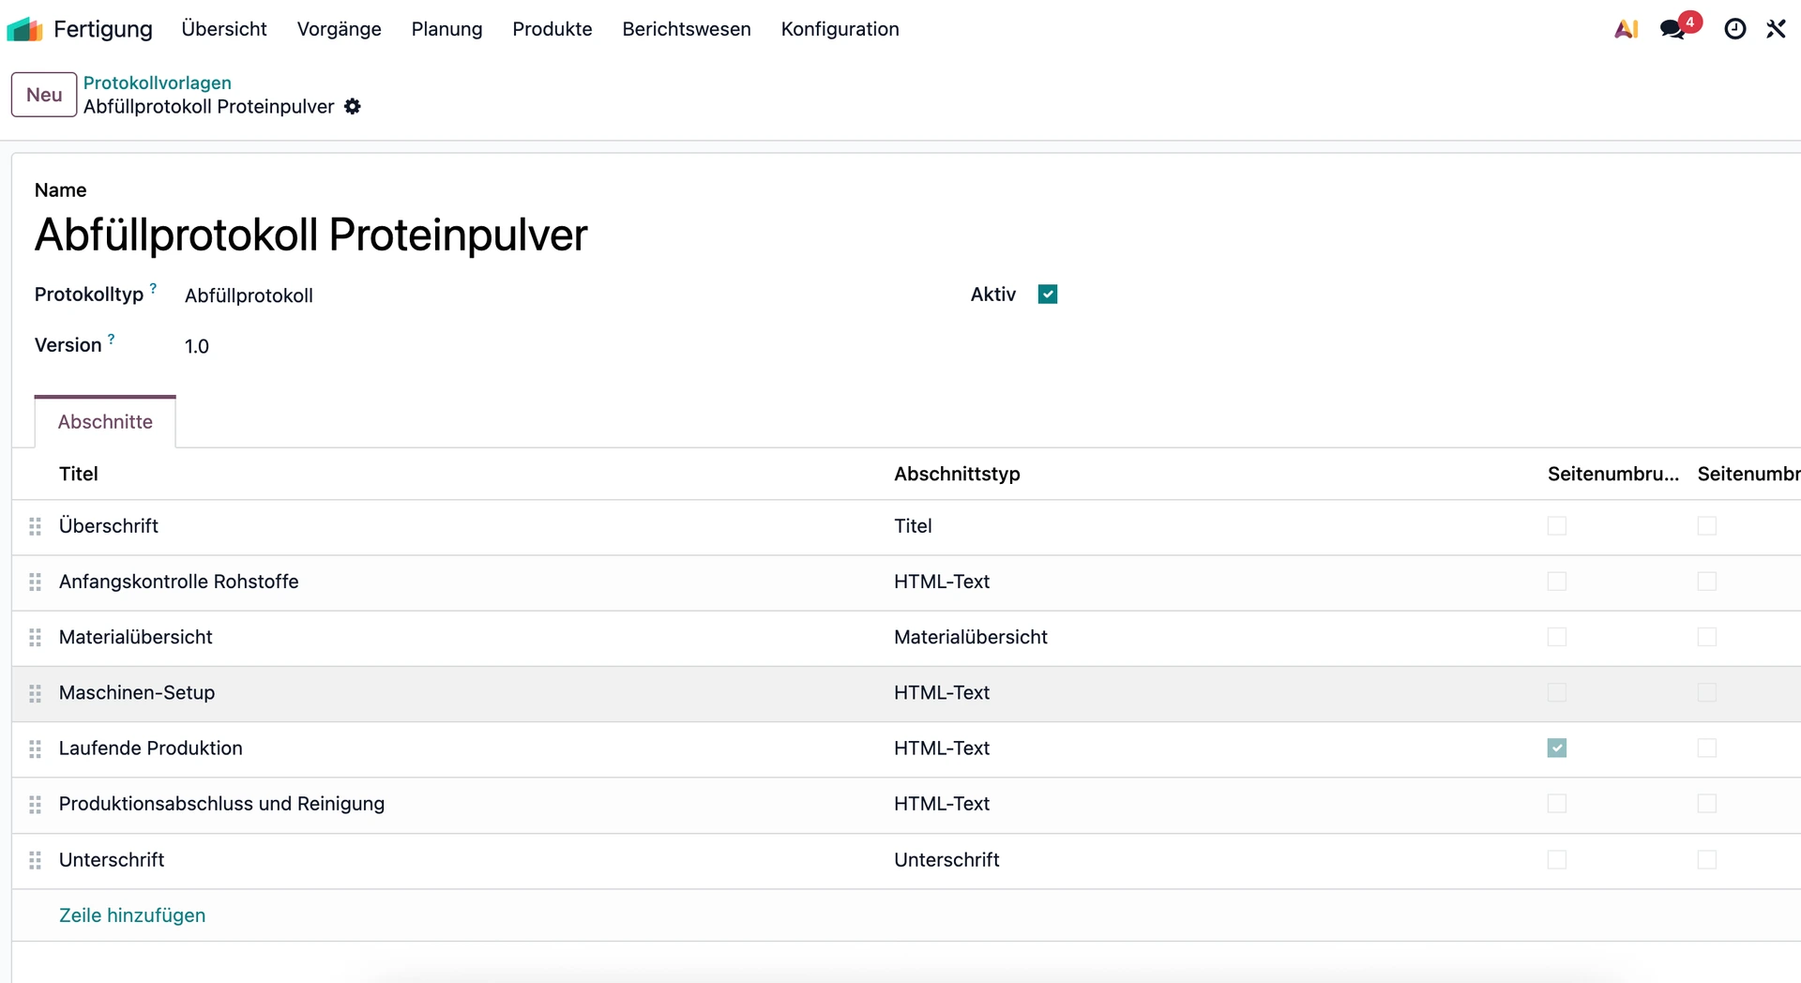Toggle first Seitenumbruch checkbox for Anfangskontrolle Rohstoffe
Screen dimensions: 1801x983
click(x=1557, y=582)
